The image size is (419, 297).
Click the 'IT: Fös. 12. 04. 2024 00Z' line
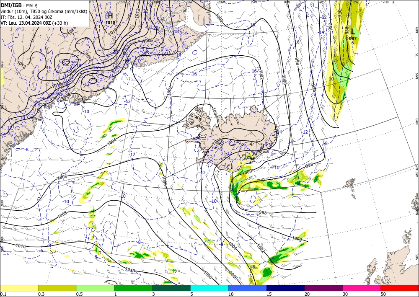(x=26, y=17)
